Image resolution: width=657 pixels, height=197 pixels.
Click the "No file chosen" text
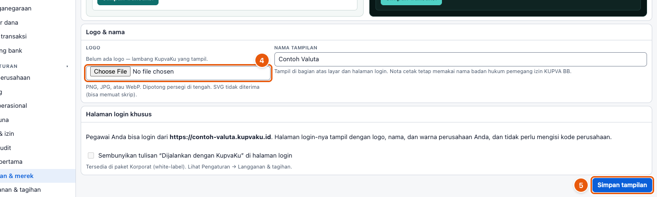[x=153, y=72]
